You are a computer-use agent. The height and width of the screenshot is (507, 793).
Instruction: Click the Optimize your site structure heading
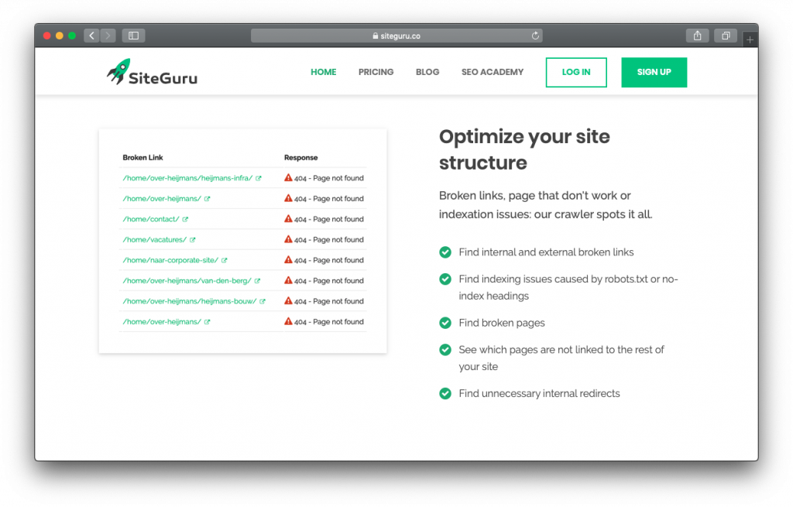click(524, 149)
